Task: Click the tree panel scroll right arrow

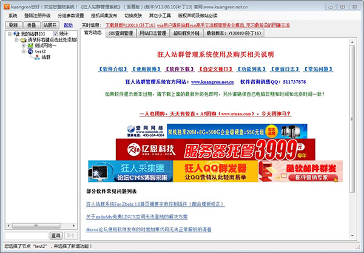Action: (74, 226)
